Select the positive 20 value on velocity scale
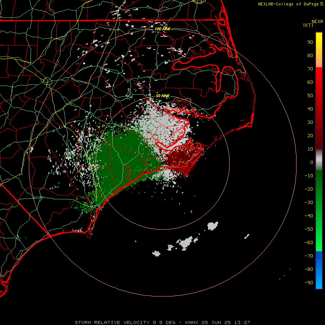This screenshot has height=325, width=325. coord(310,136)
